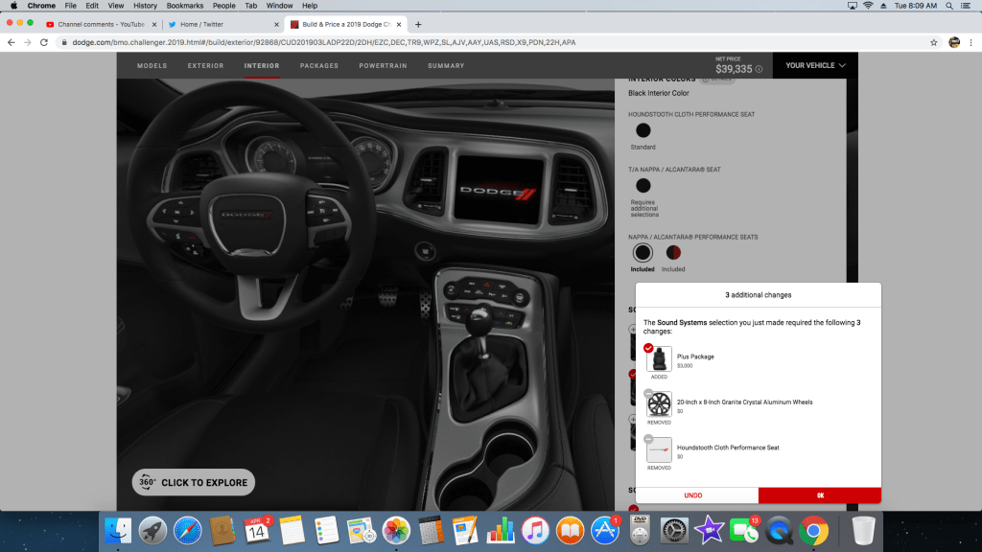Select the Houndstooth Cloth black seat option
Viewport: 982px width, 552px height.
click(643, 130)
